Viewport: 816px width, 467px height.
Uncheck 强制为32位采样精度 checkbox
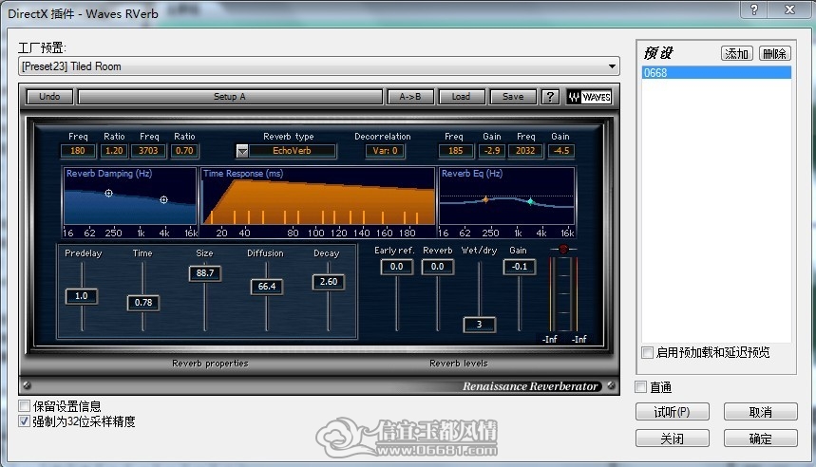pyautogui.click(x=24, y=421)
